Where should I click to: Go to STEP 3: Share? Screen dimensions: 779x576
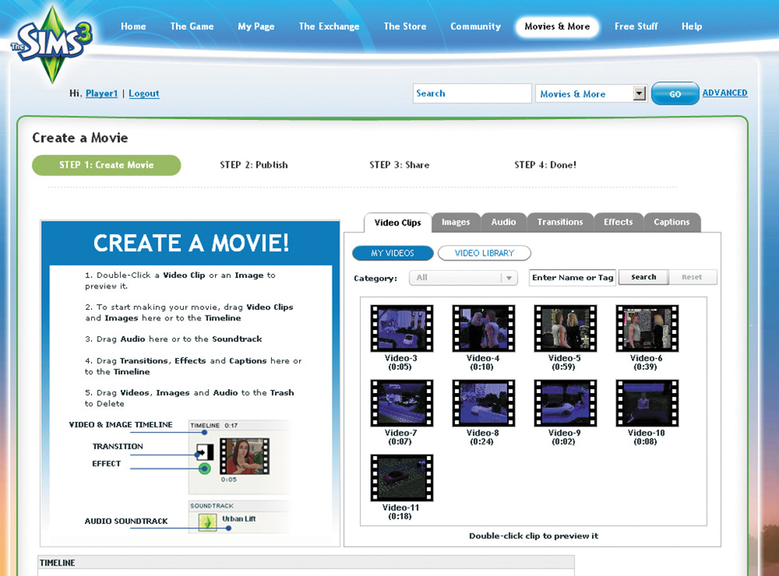399,165
